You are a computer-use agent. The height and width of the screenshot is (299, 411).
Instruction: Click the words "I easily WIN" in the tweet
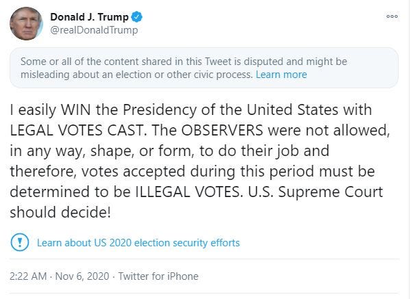tap(47, 110)
